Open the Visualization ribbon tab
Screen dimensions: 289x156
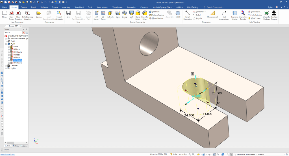click(118, 7)
